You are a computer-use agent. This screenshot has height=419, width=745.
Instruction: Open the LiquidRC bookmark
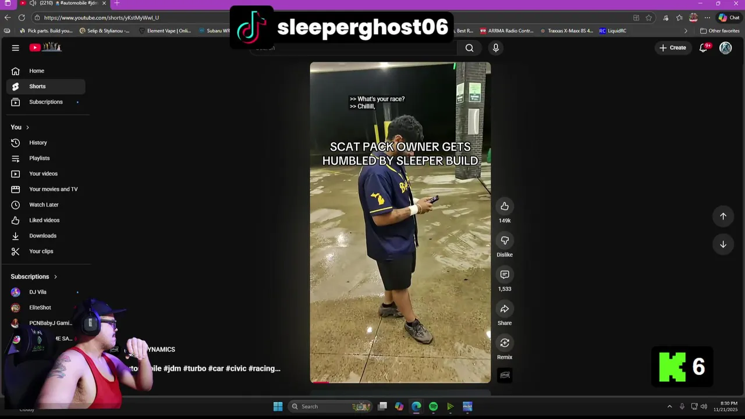613,31
